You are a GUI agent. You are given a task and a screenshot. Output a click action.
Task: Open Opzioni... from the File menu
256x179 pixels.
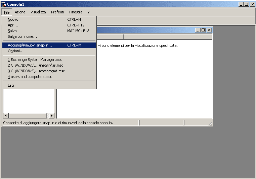tap(49, 51)
